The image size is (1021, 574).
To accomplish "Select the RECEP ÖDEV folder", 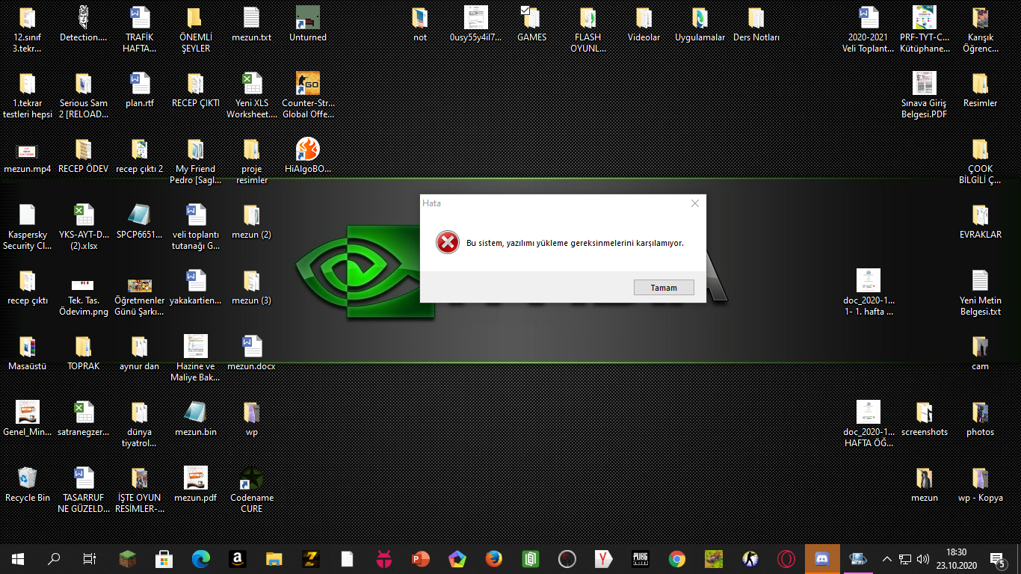I will pos(84,155).
